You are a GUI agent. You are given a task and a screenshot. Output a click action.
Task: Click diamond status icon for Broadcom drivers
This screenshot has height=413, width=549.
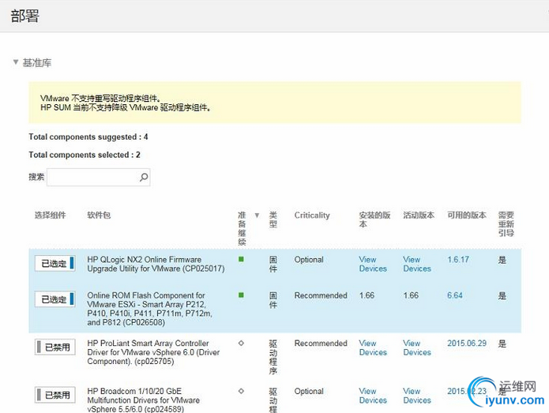241,391
